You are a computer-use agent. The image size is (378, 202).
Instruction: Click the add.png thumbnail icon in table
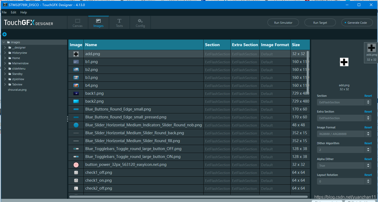point(76,54)
